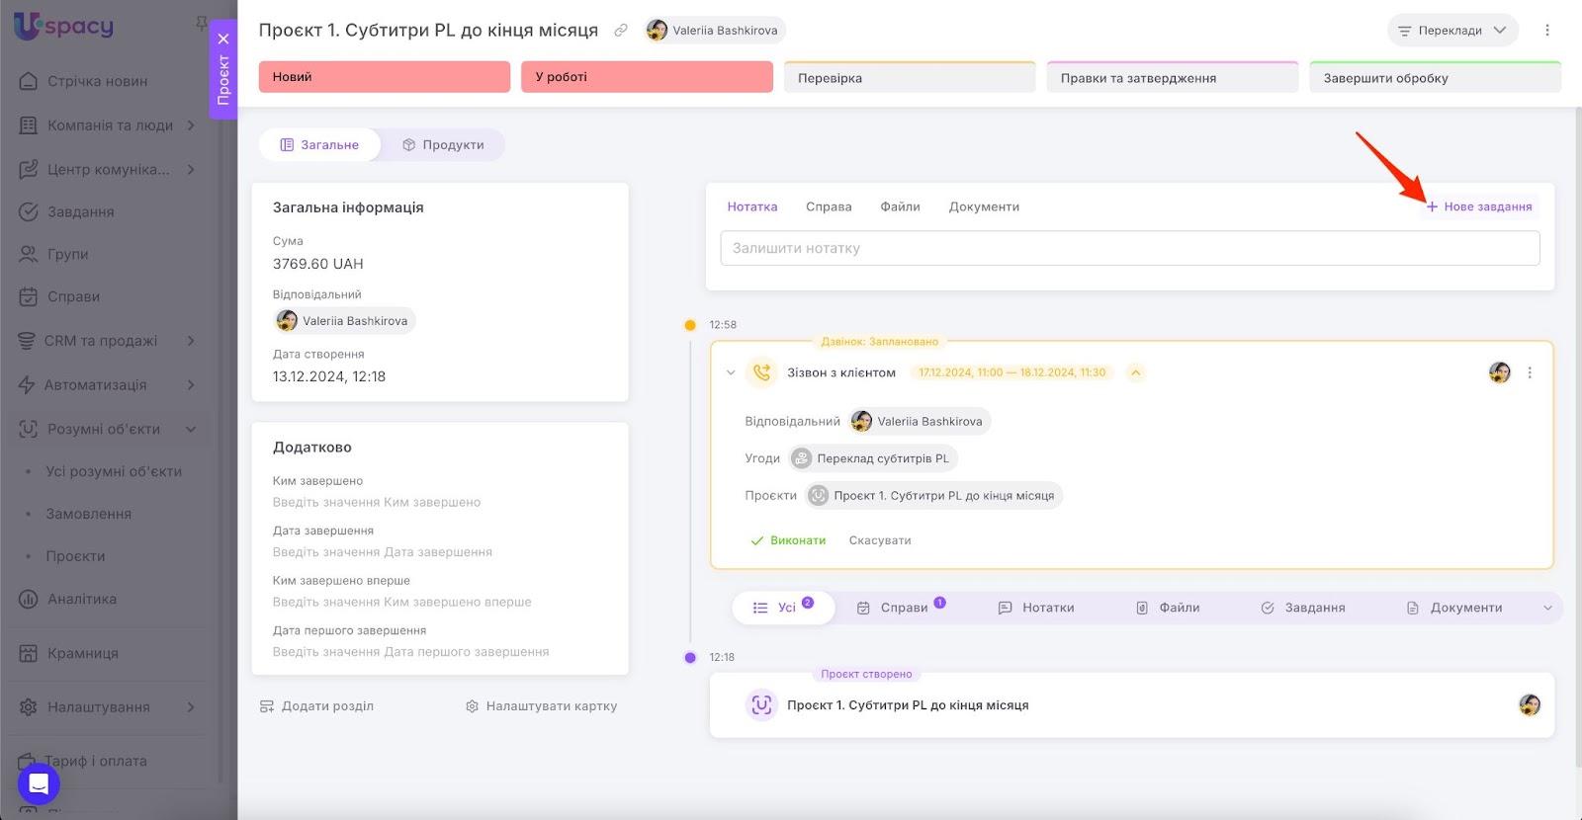Filter timeline by Нотатки
The width and height of the screenshot is (1582, 820).
[1036, 608]
